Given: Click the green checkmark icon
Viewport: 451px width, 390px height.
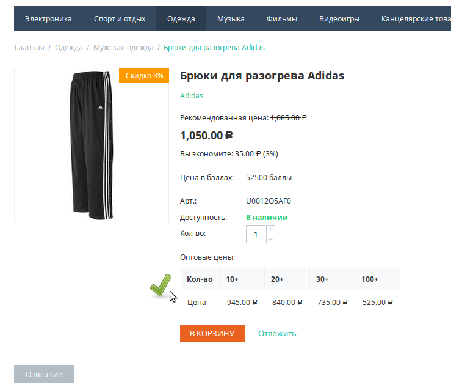Looking at the screenshot, I should tap(161, 285).
